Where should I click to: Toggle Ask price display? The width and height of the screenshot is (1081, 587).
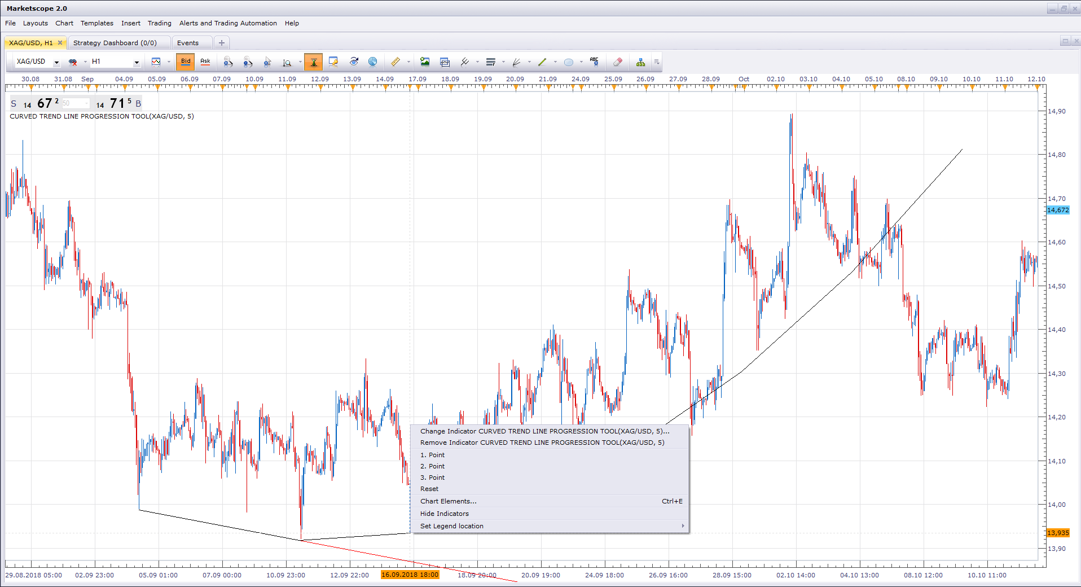tap(205, 62)
